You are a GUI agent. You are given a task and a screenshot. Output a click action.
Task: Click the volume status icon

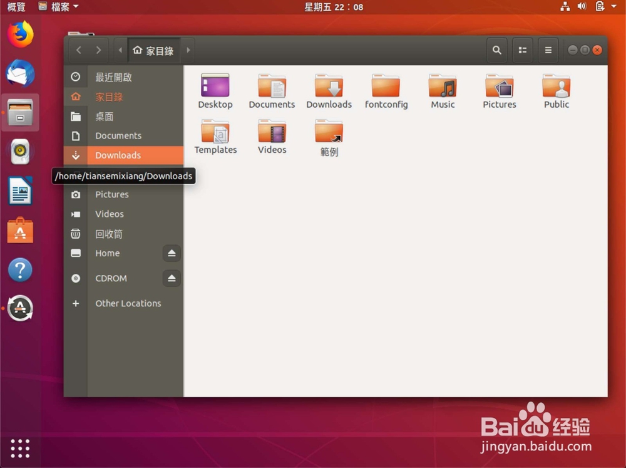582,6
